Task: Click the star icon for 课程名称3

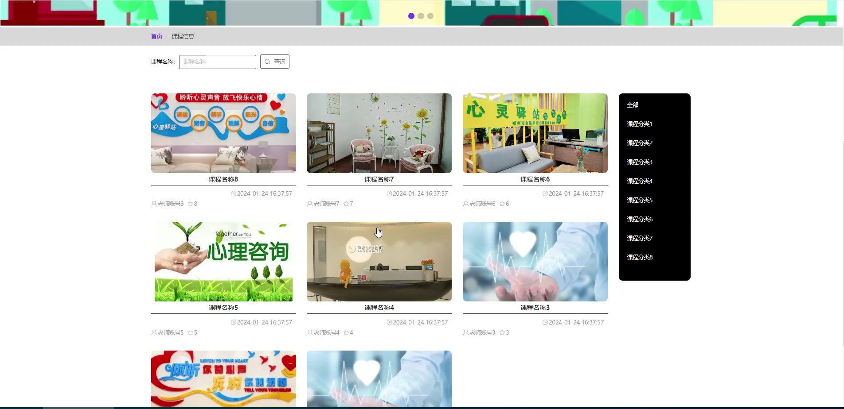Action: point(502,332)
